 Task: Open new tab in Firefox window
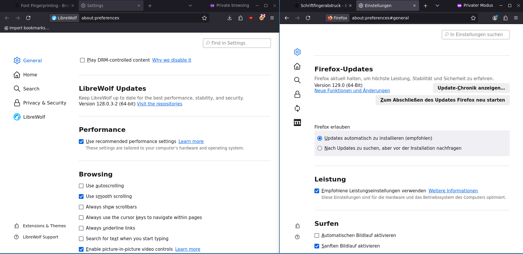click(425, 6)
